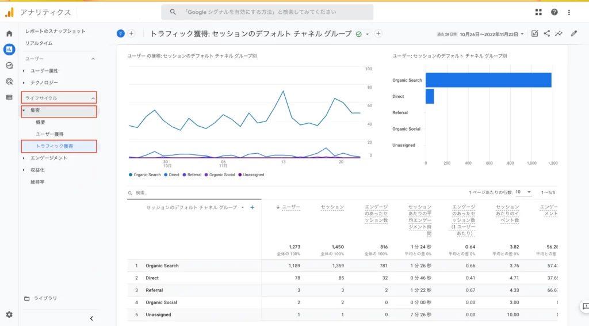The image size is (589, 326).
Task: Click Organic Search row in table
Action: tap(342, 266)
